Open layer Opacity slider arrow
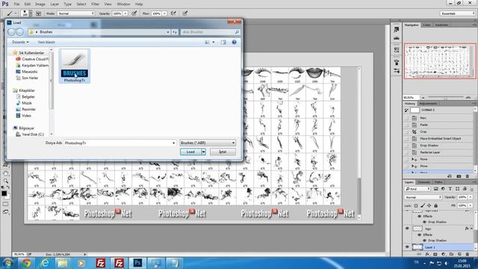Screen dimensions: 478x269 [471, 197]
